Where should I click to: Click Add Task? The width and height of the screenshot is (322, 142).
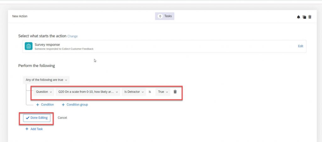point(34,129)
